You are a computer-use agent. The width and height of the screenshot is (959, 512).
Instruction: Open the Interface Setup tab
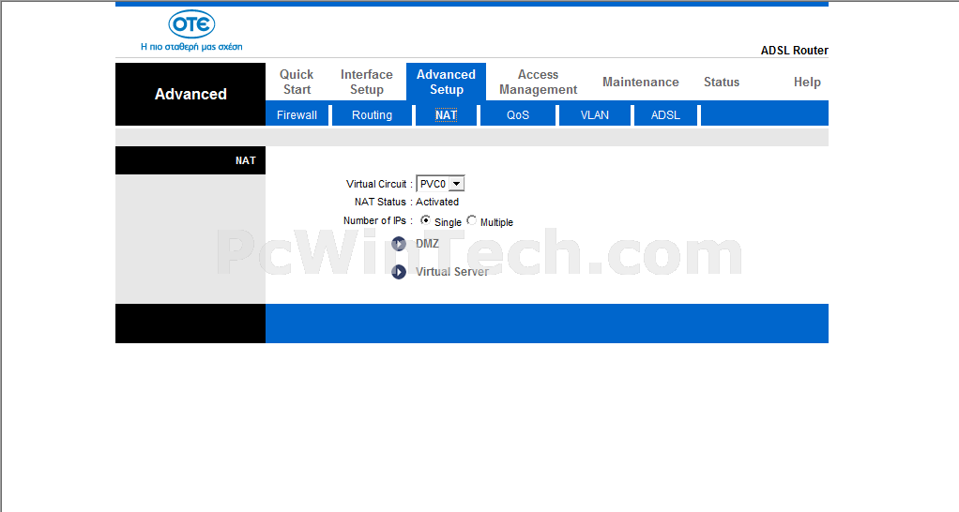[x=366, y=82]
